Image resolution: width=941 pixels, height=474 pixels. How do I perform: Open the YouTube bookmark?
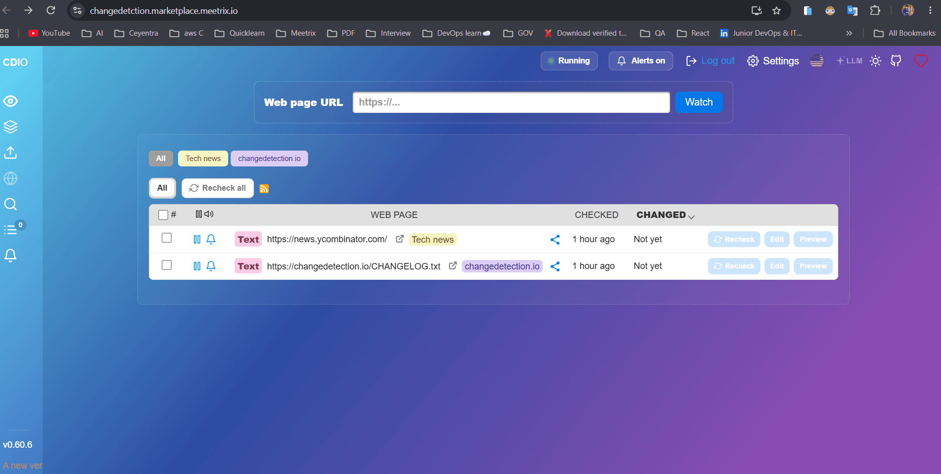(49, 33)
